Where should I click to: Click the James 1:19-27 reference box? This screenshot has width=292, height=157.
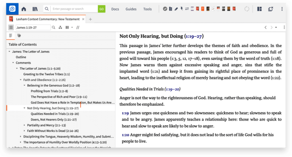click(x=33, y=27)
